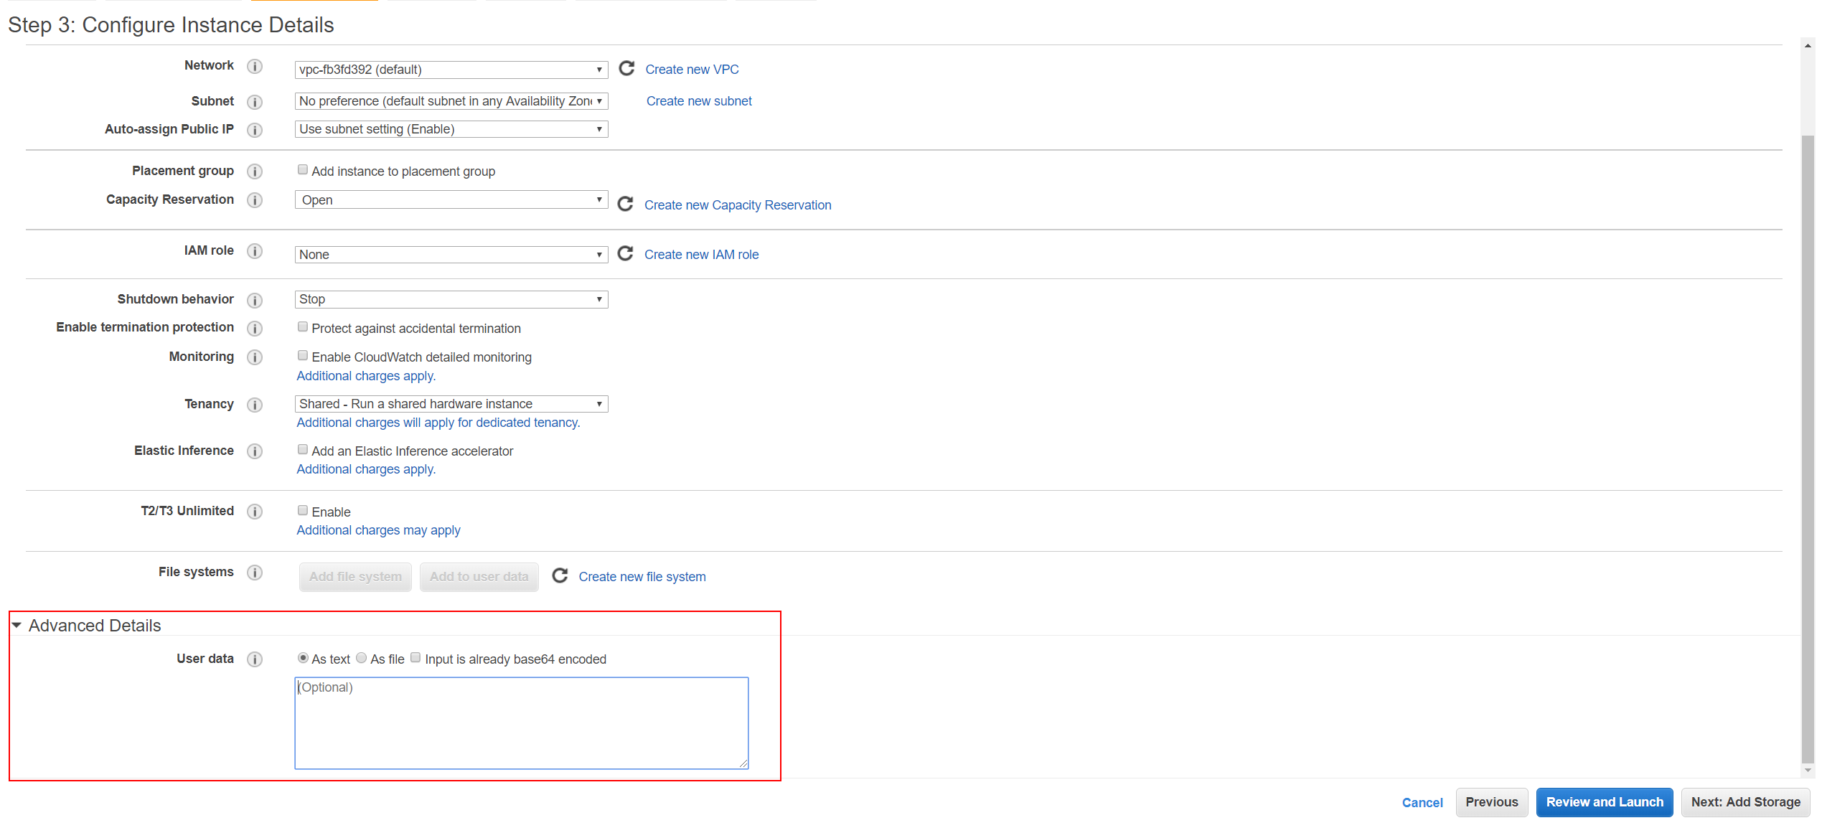This screenshot has width=1822, height=828.
Task: Click the refresh icon next to File systems
Action: pyautogui.click(x=560, y=575)
